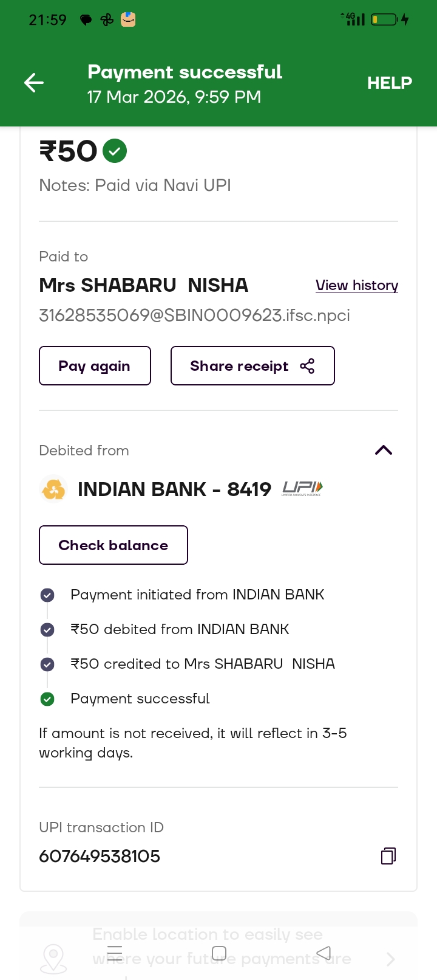Tap the back arrow icon
437x980 pixels.
pyautogui.click(x=34, y=83)
